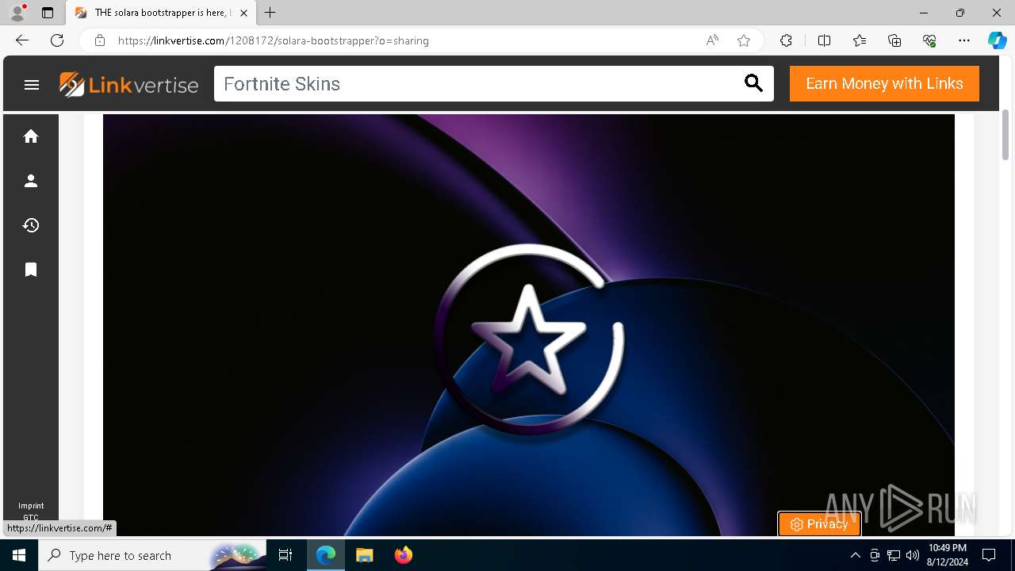
Task: Open Task View
Action: 285,555
